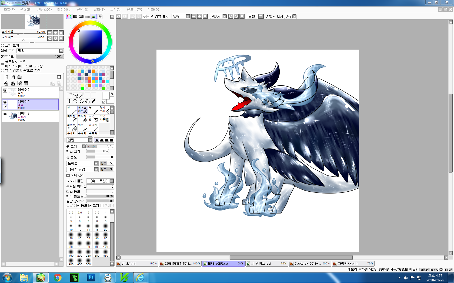The height and width of the screenshot is (283, 454).
Task: Open the 레이어(L) menu
Action: click(x=64, y=10)
